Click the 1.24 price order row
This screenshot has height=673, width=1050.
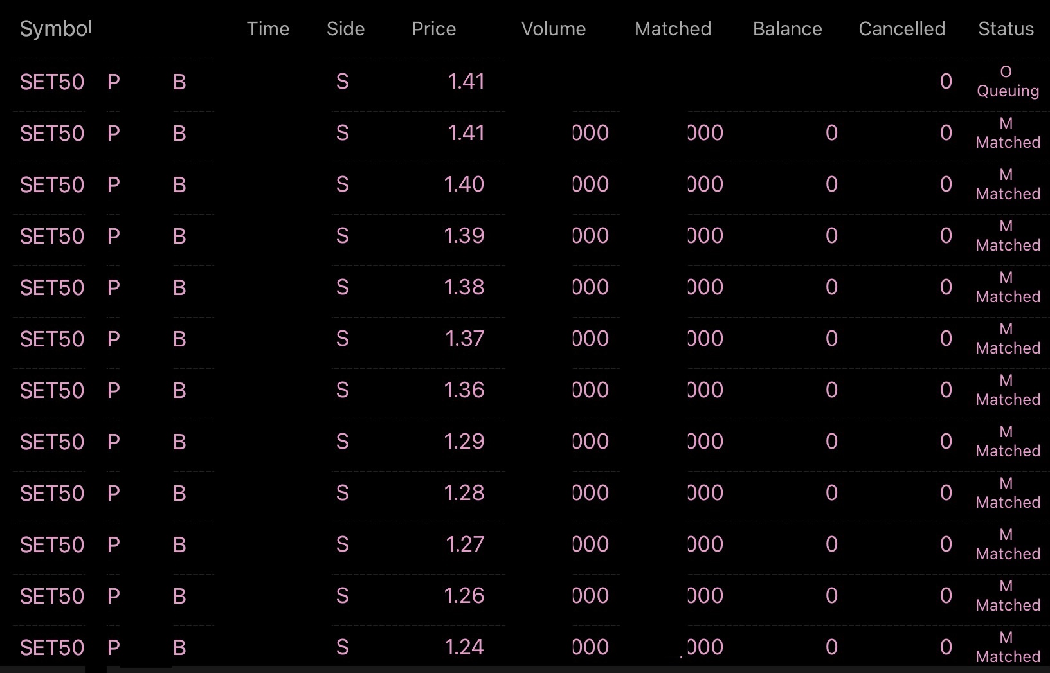(x=464, y=647)
